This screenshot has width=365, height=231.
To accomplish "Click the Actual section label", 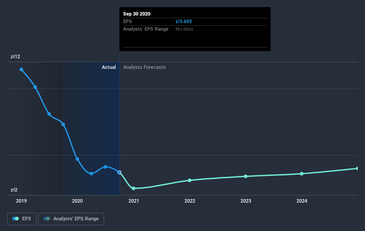I will click(108, 67).
